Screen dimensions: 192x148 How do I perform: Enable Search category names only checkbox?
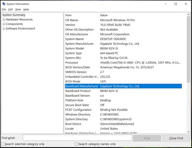coord(76,144)
